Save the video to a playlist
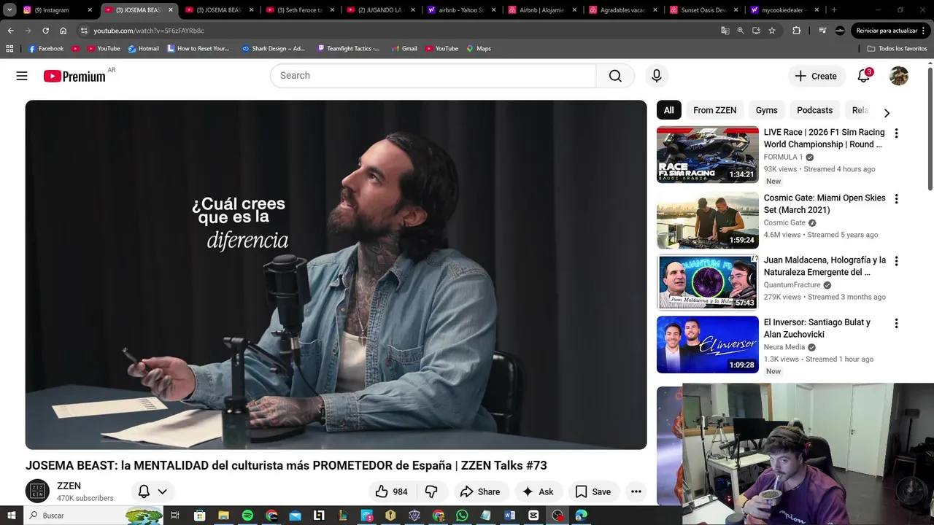This screenshot has height=525, width=934. [x=593, y=491]
